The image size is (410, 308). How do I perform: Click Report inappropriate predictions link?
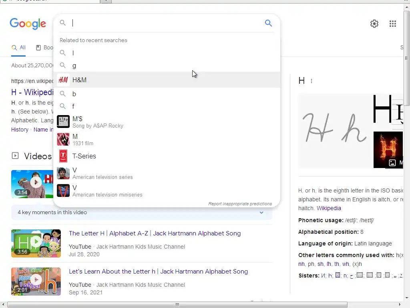point(240,204)
